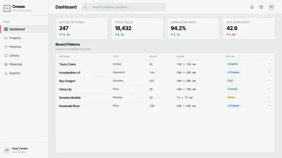Click the Projects folder icon

6,38
